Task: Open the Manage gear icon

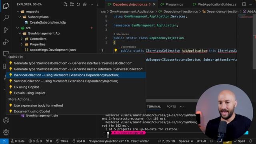Action: click(6, 132)
